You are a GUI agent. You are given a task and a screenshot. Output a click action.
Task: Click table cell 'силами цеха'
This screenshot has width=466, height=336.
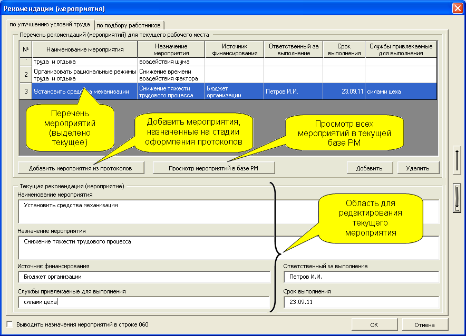401,91
